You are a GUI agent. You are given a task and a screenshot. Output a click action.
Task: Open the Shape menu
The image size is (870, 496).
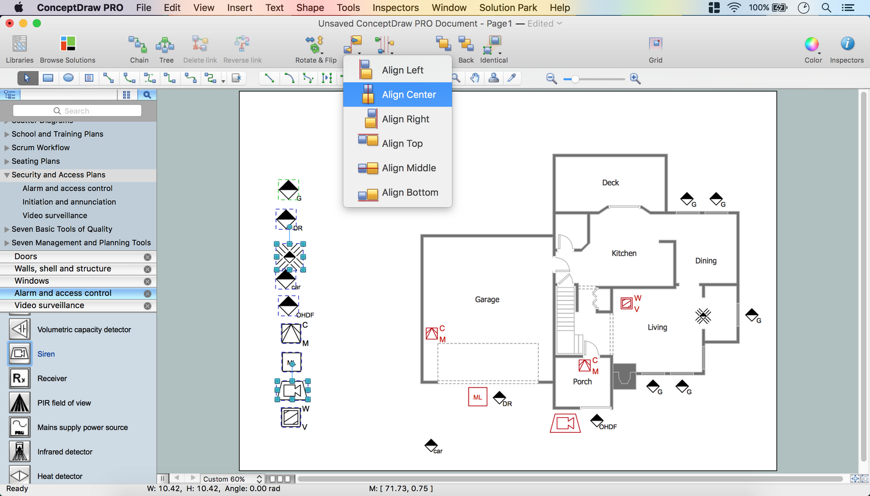(x=310, y=8)
